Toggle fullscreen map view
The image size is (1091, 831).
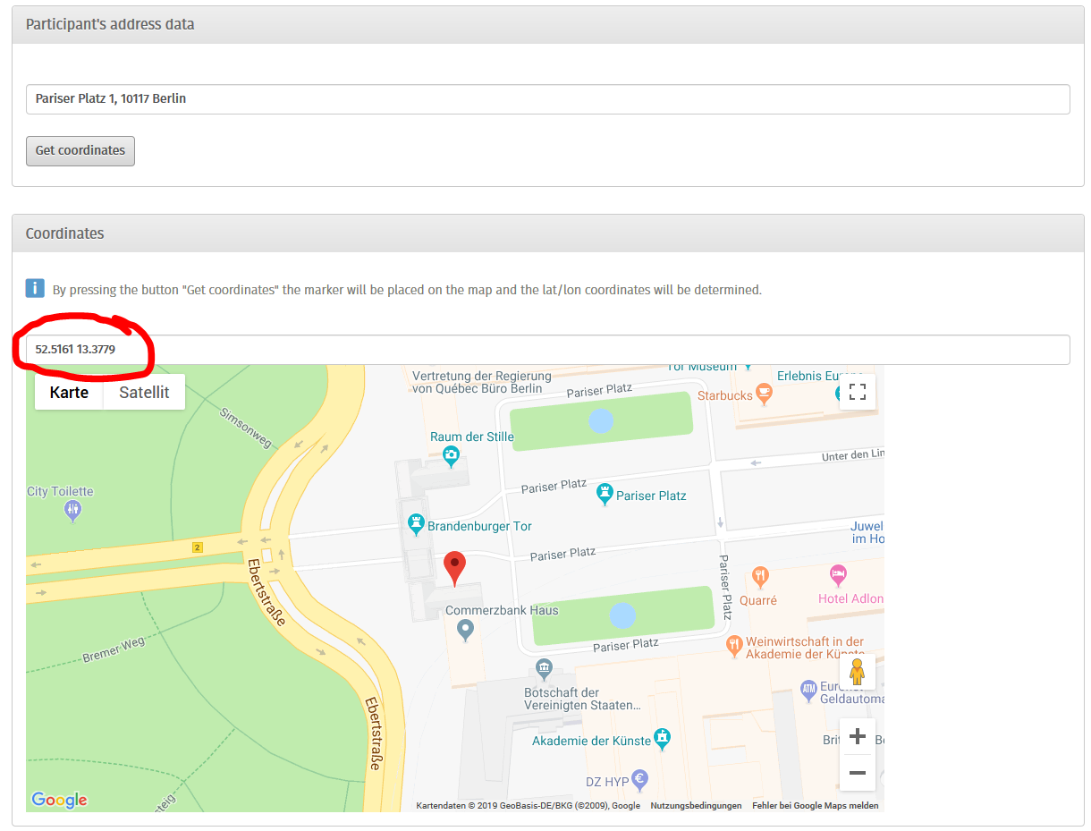coord(857,392)
